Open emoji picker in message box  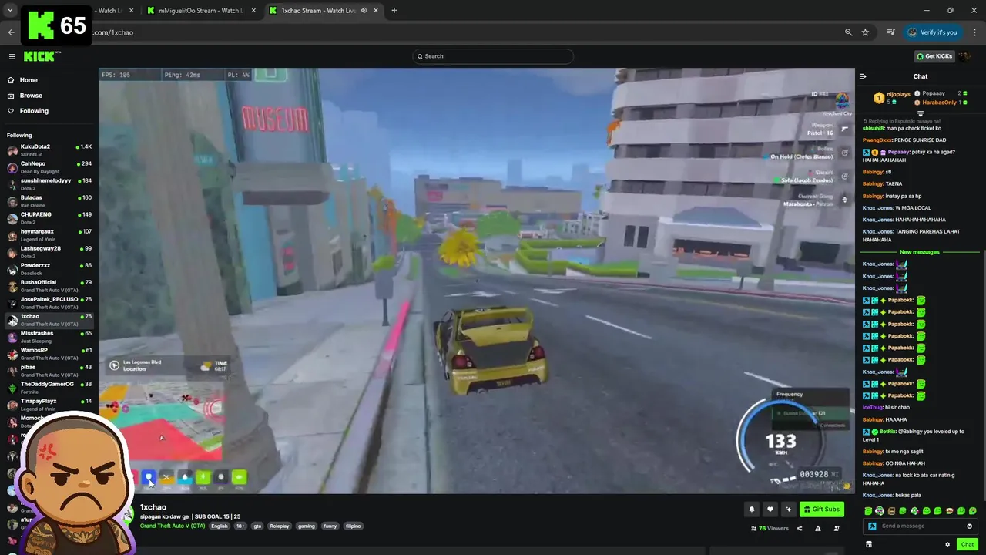coord(969,526)
